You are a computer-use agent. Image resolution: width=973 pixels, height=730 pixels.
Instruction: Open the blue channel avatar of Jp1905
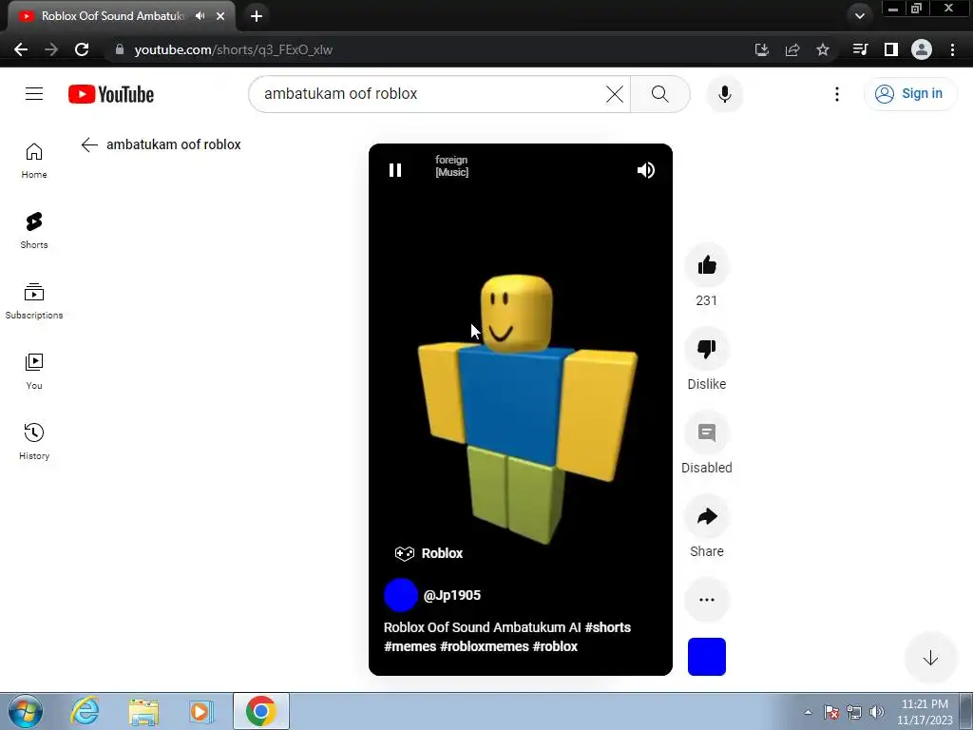click(x=401, y=595)
